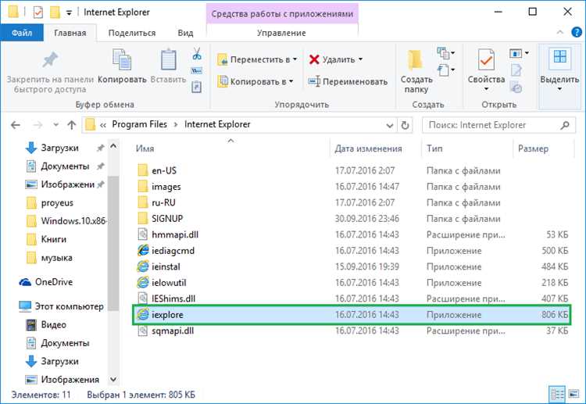Sort by Тип column header
The height and width of the screenshot is (404, 586).
pyautogui.click(x=434, y=148)
